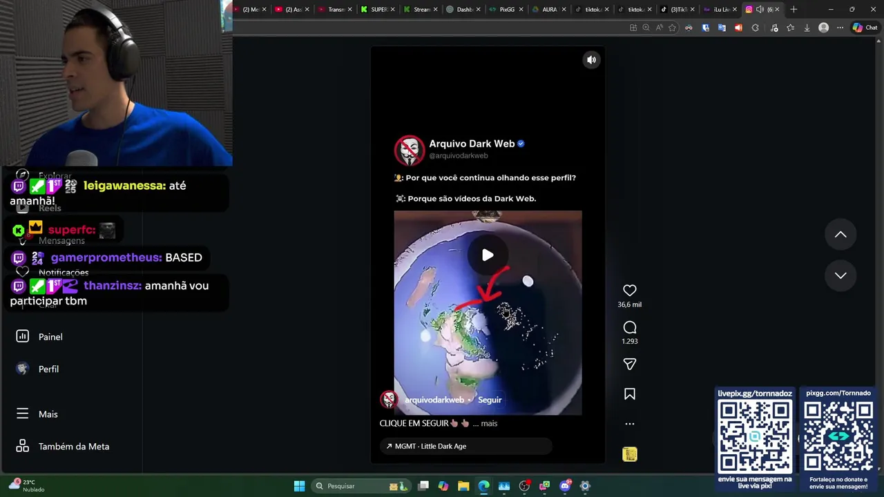This screenshot has height=497, width=884.
Task: Click the Mais hamburger icon
Action: click(22, 413)
